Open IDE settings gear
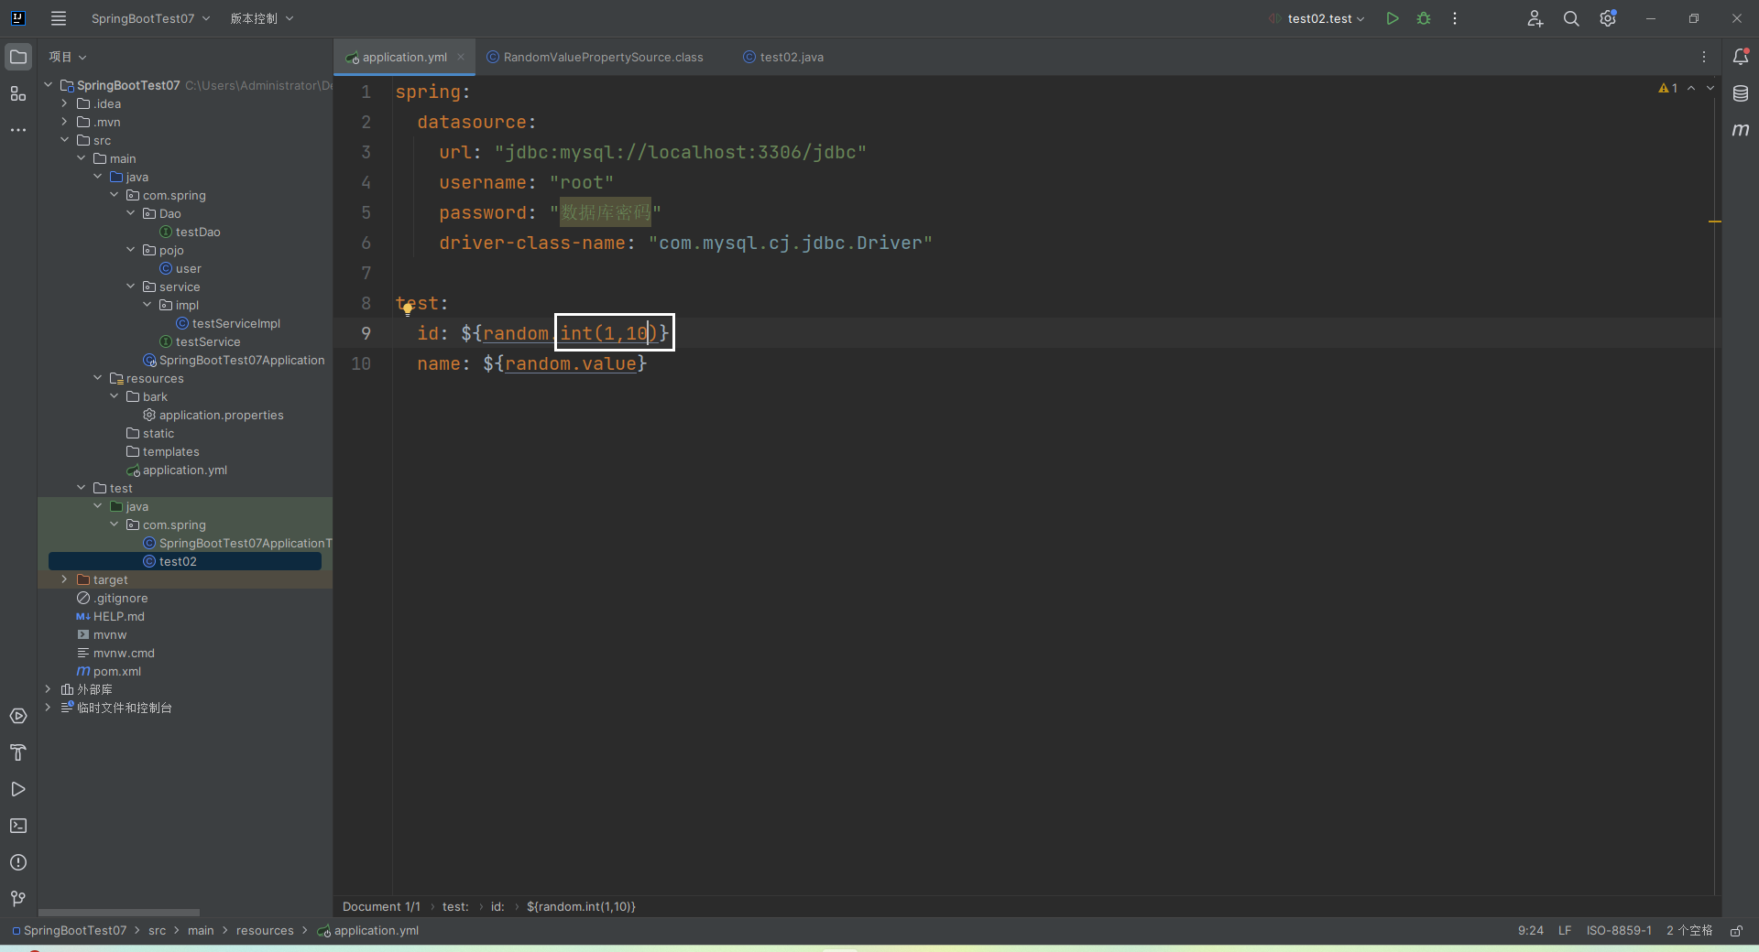1759x952 pixels. click(1608, 18)
